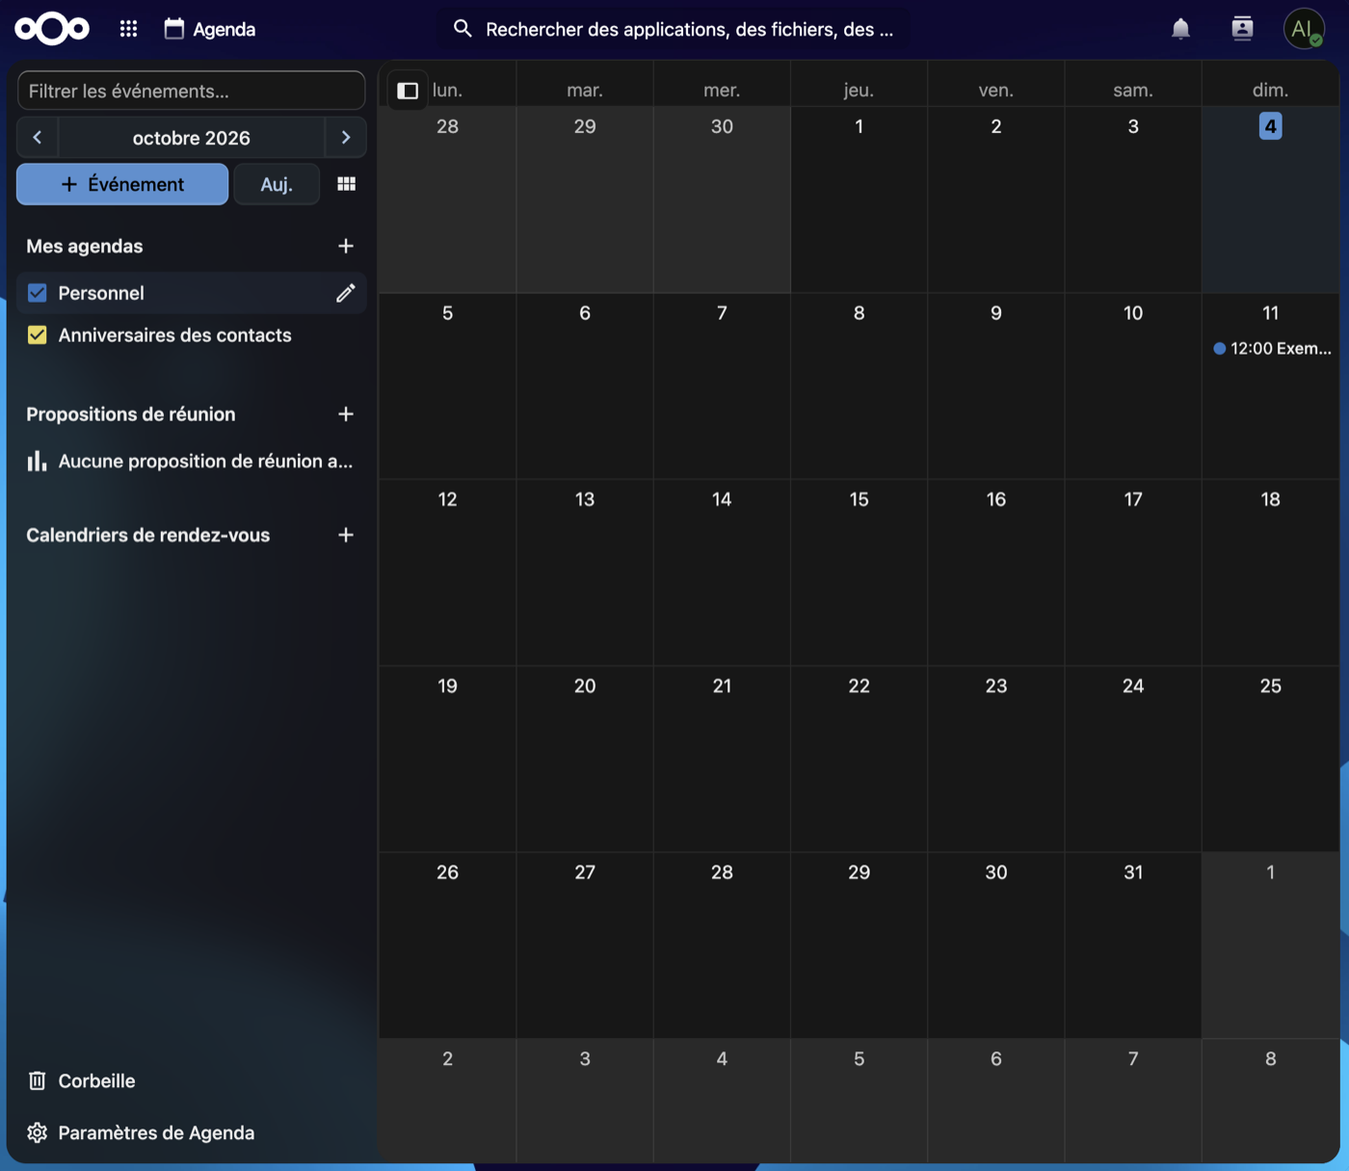Open the view selector grid icon
This screenshot has height=1171, width=1349.
coord(346,184)
